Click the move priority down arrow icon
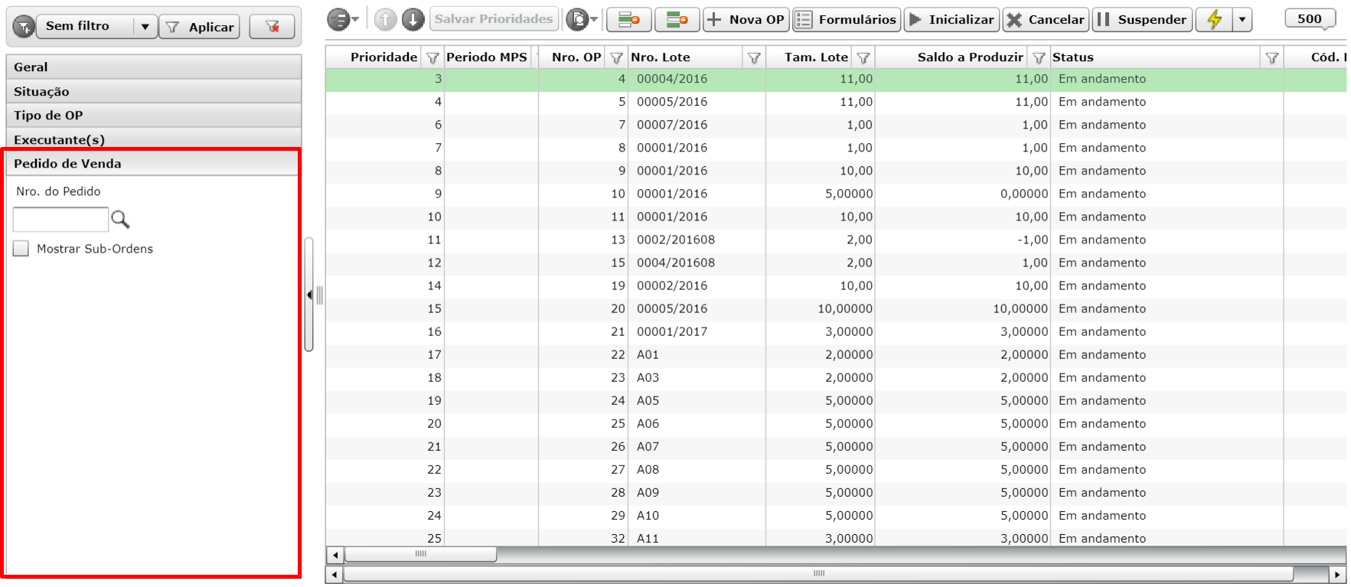The image size is (1351, 587). [x=413, y=19]
